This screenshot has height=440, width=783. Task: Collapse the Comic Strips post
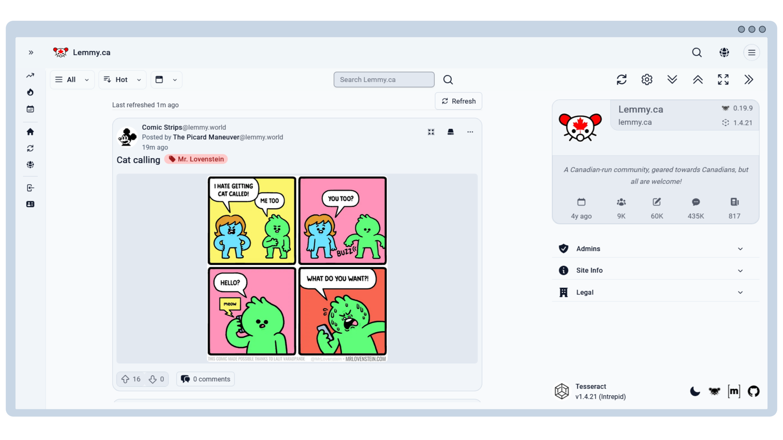431,132
